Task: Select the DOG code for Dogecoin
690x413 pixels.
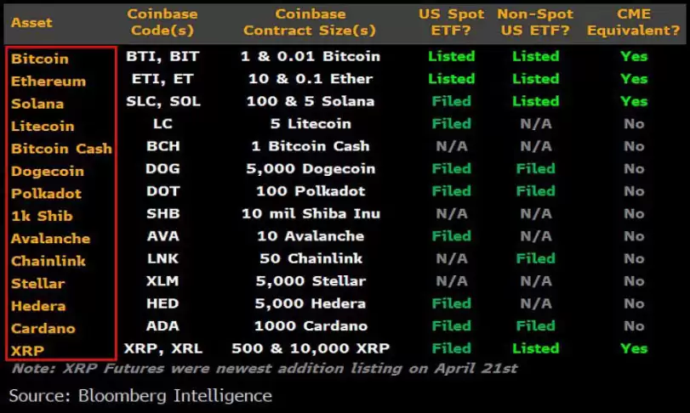Action: [163, 168]
